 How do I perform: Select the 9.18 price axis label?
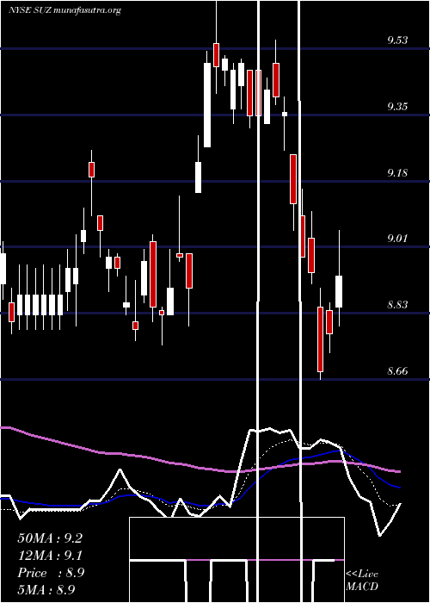click(397, 172)
